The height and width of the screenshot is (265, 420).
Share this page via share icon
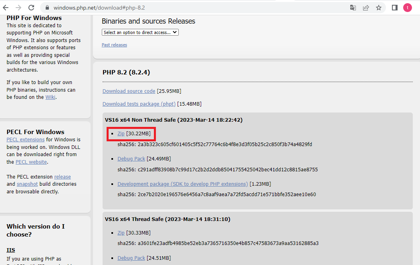coord(366,8)
